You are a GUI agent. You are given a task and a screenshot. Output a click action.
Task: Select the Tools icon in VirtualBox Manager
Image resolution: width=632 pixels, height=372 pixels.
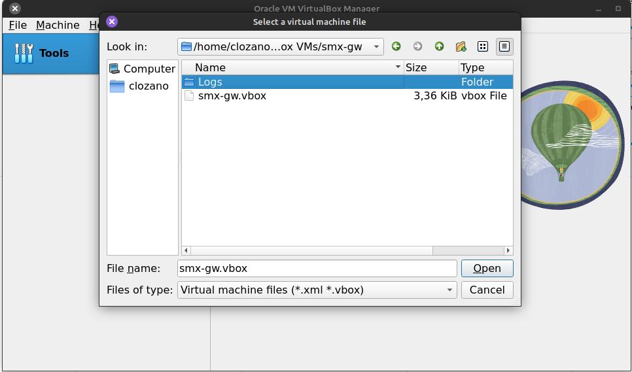(x=24, y=53)
